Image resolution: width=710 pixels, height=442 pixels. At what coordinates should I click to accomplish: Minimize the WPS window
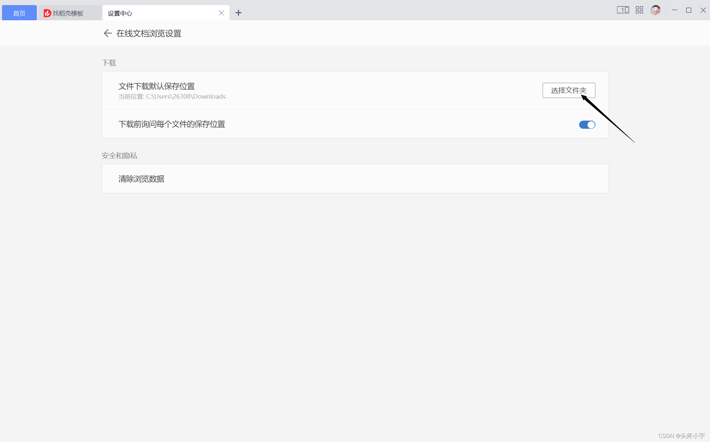tap(674, 10)
